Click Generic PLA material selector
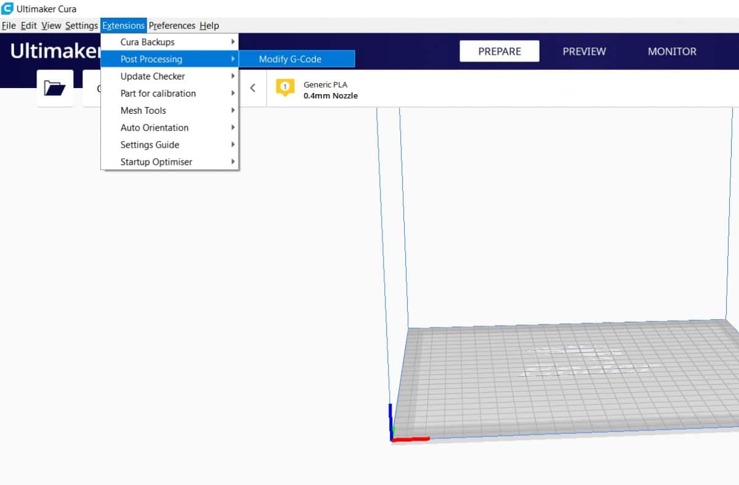This screenshot has height=485, width=739. (x=325, y=84)
